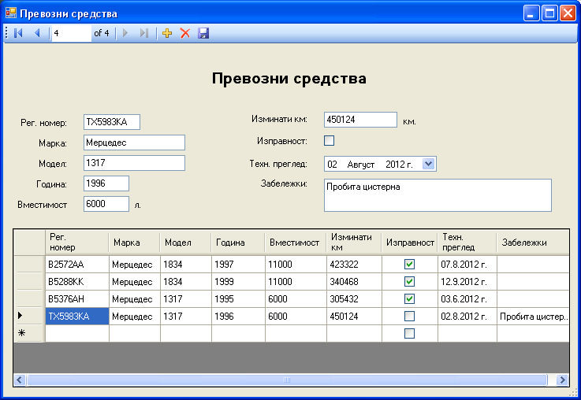Select cell B5288KK

[77, 282]
